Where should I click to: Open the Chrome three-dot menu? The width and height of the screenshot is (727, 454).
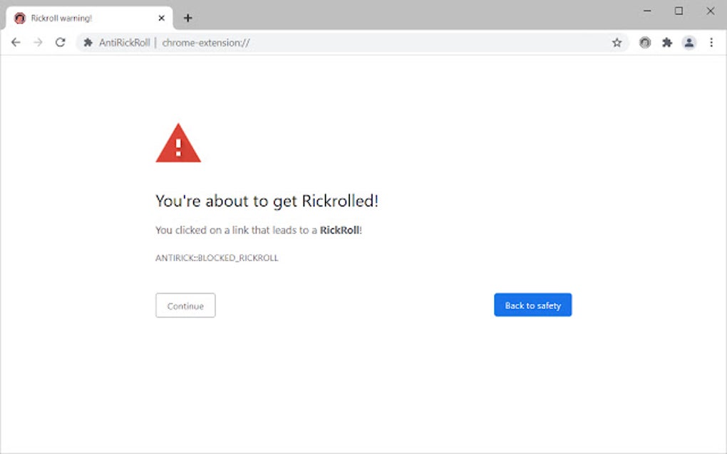[x=711, y=43]
